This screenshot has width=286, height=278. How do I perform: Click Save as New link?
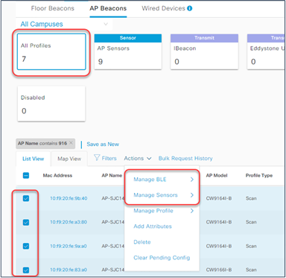[x=103, y=144]
